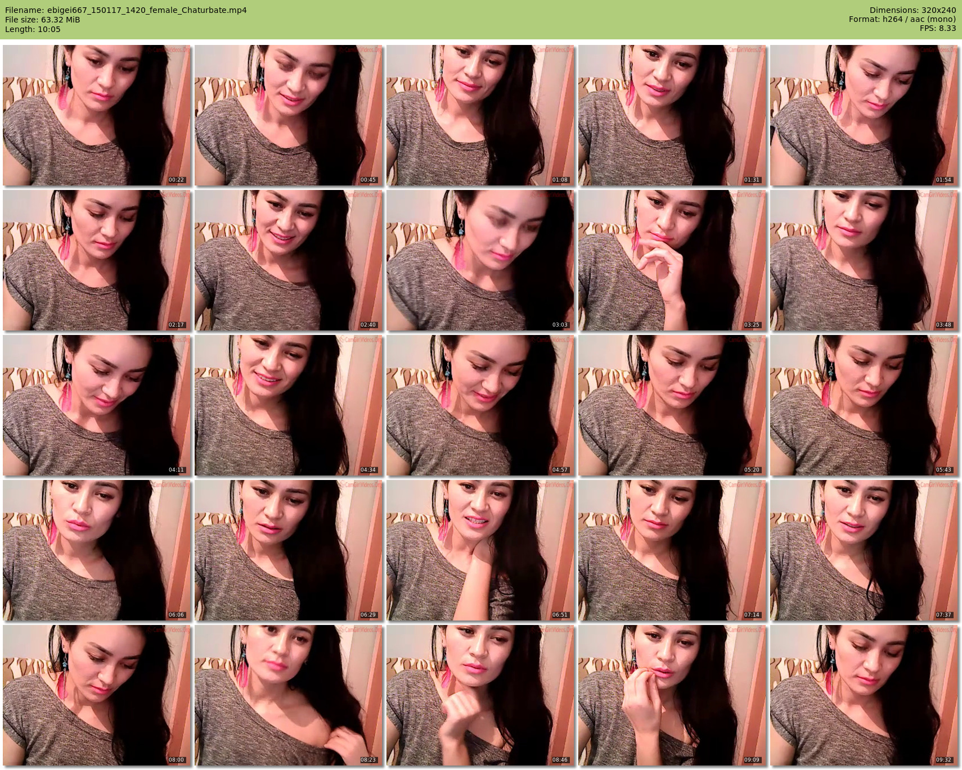Select the thumbnail marked 01:54
This screenshot has height=770, width=962.
[864, 115]
